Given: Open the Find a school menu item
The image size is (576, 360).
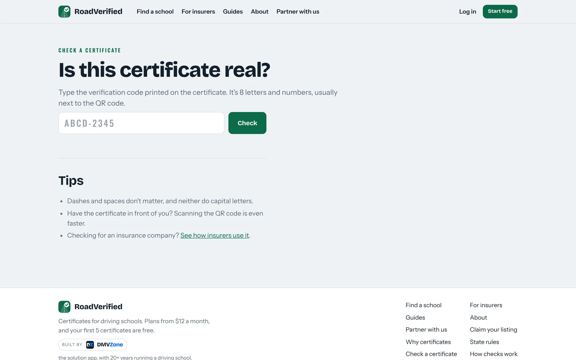Looking at the screenshot, I should pyautogui.click(x=155, y=12).
